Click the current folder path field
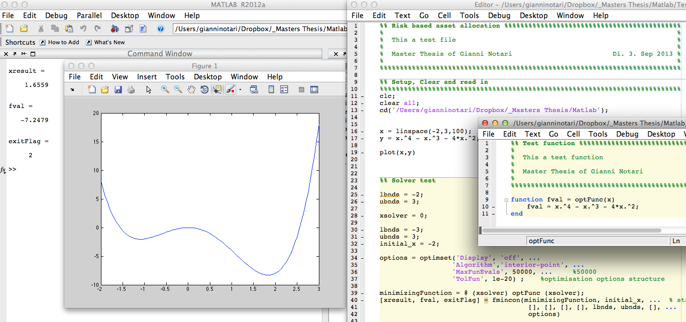 pyautogui.click(x=260, y=29)
